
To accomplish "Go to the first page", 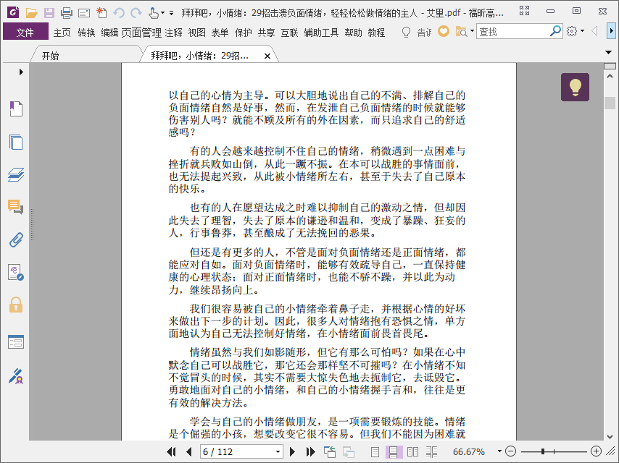I will 172,451.
